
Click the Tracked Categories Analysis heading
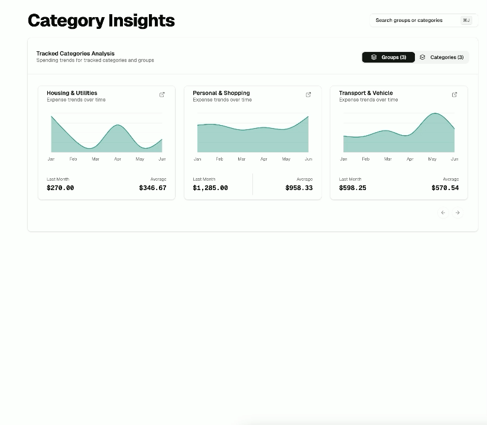76,53
